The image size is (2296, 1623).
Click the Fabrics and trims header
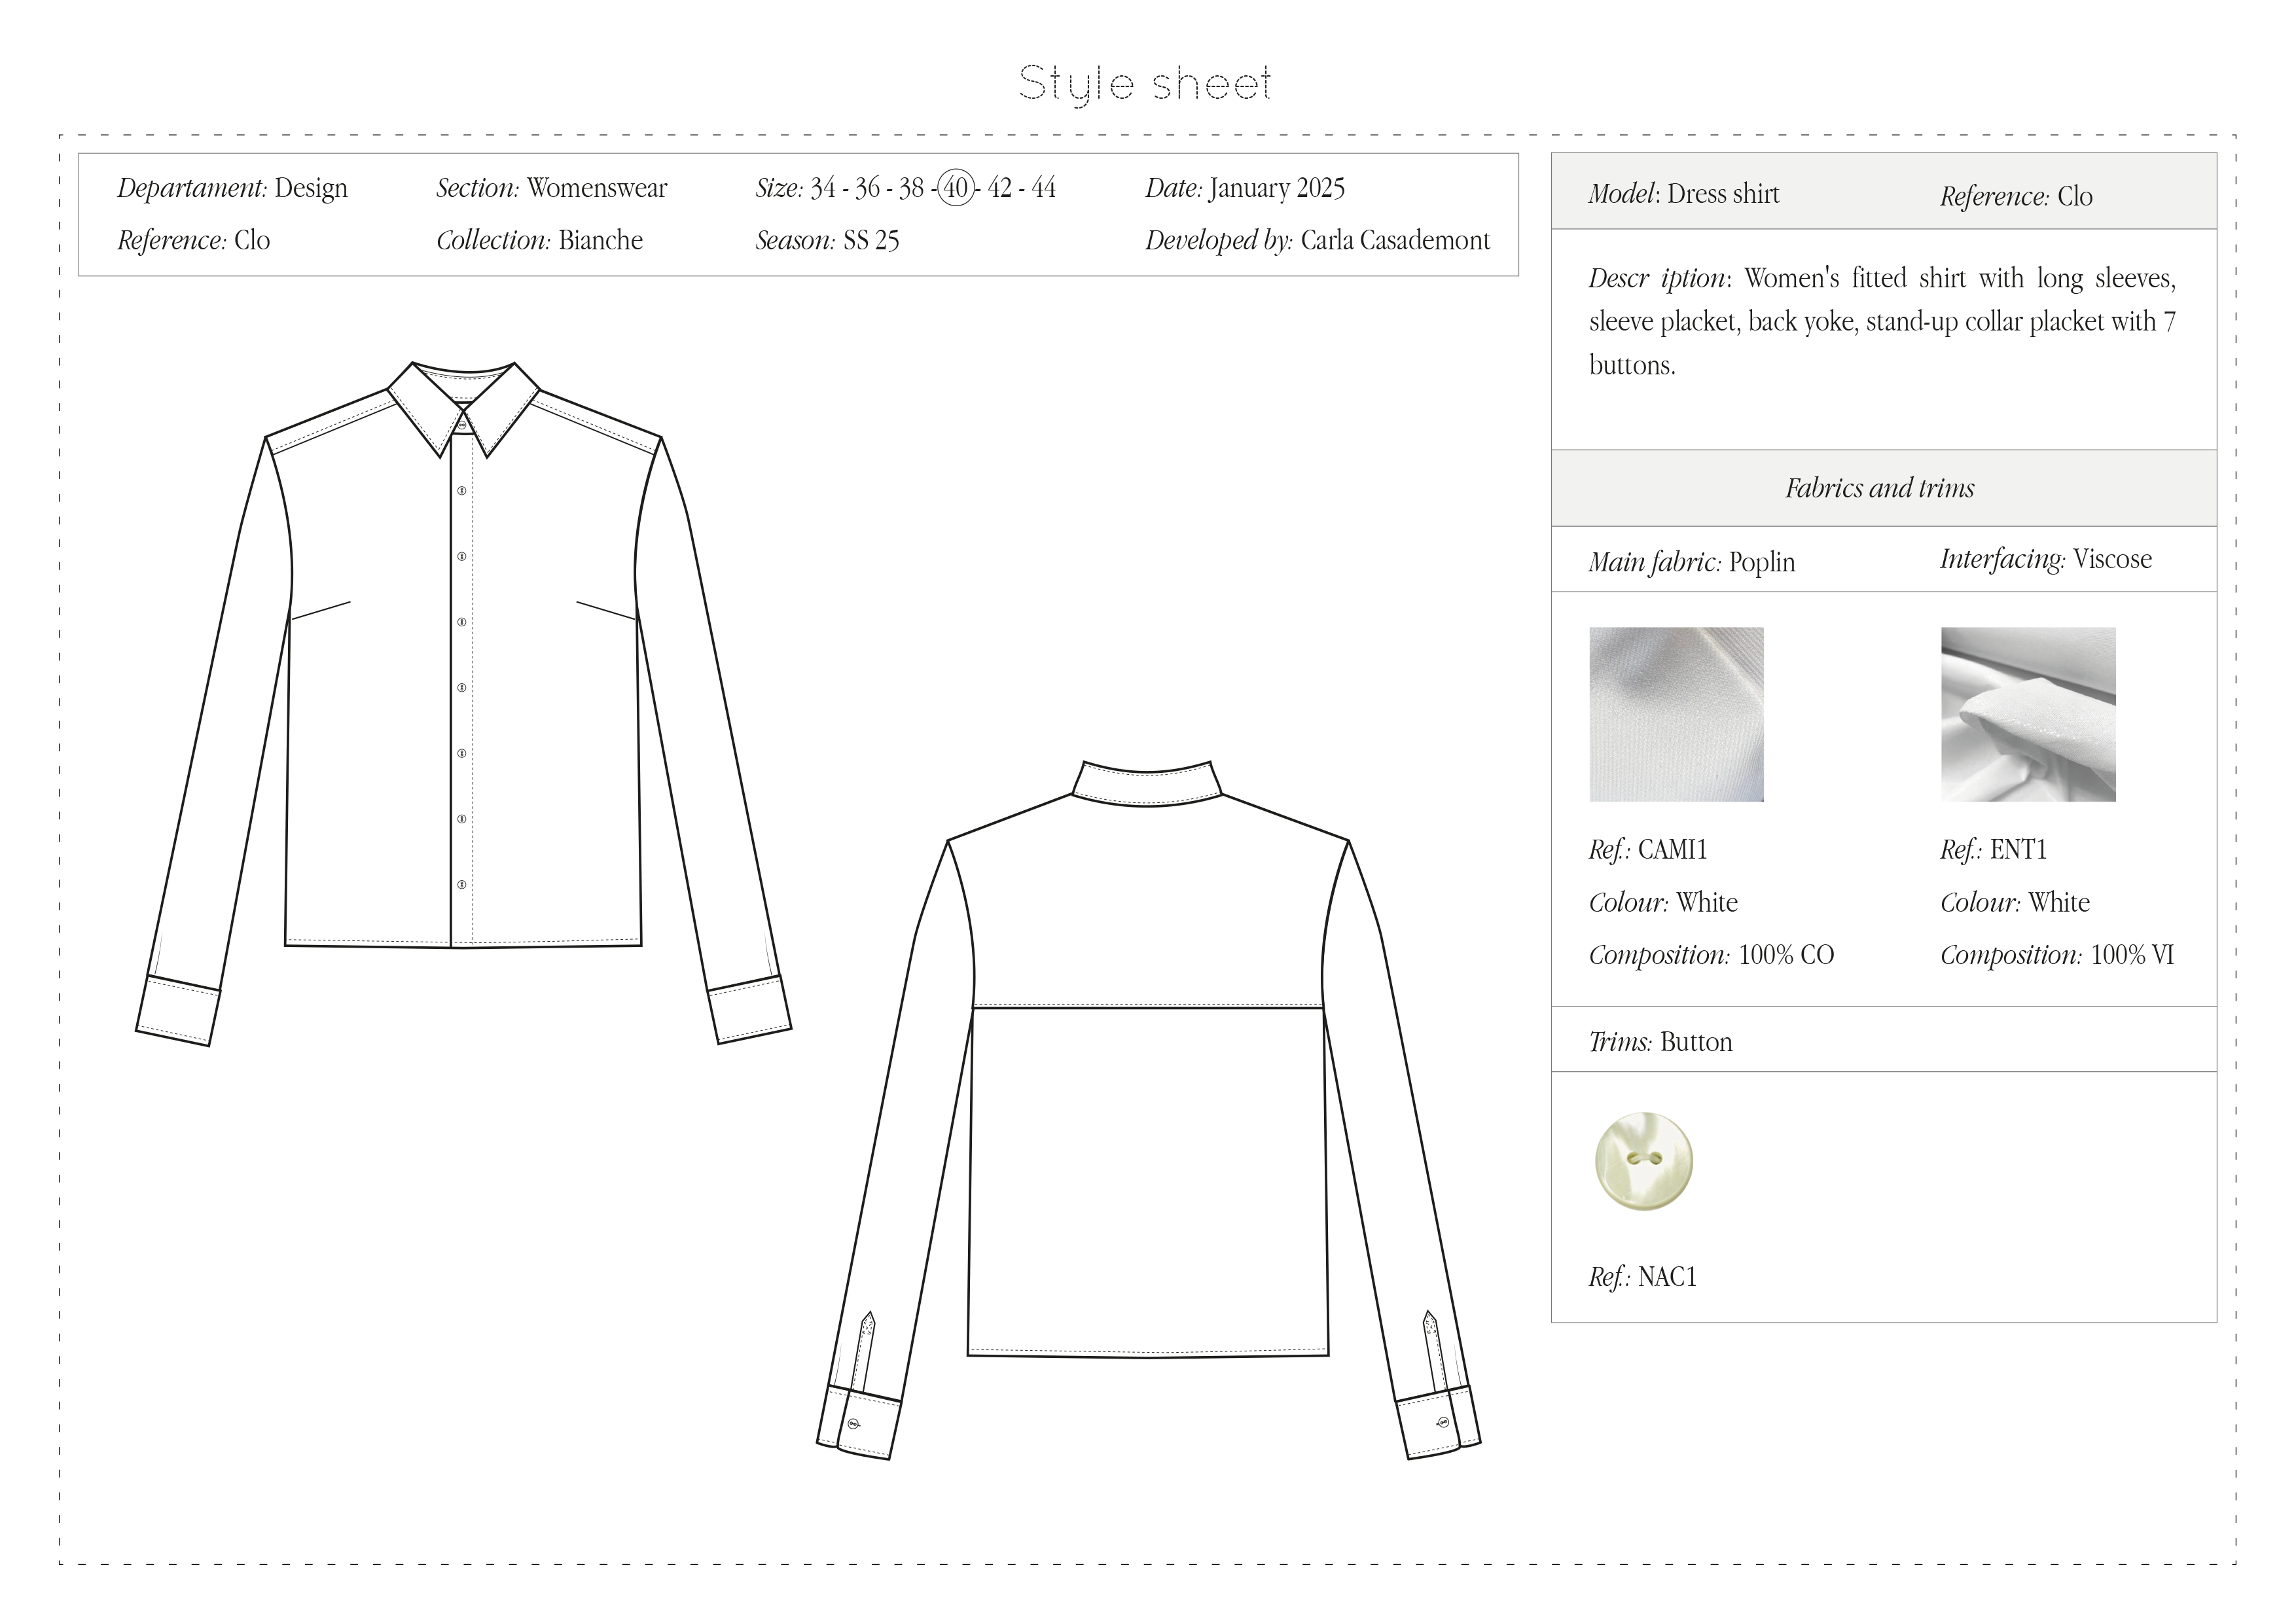tap(1879, 488)
